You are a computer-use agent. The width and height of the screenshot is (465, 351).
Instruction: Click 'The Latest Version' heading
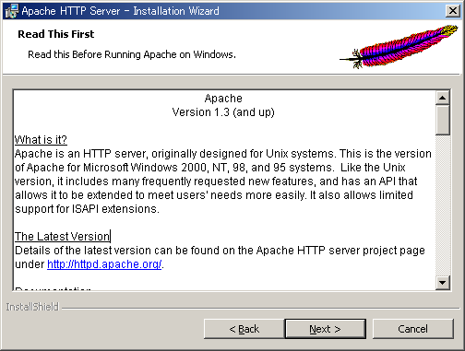click(62, 237)
